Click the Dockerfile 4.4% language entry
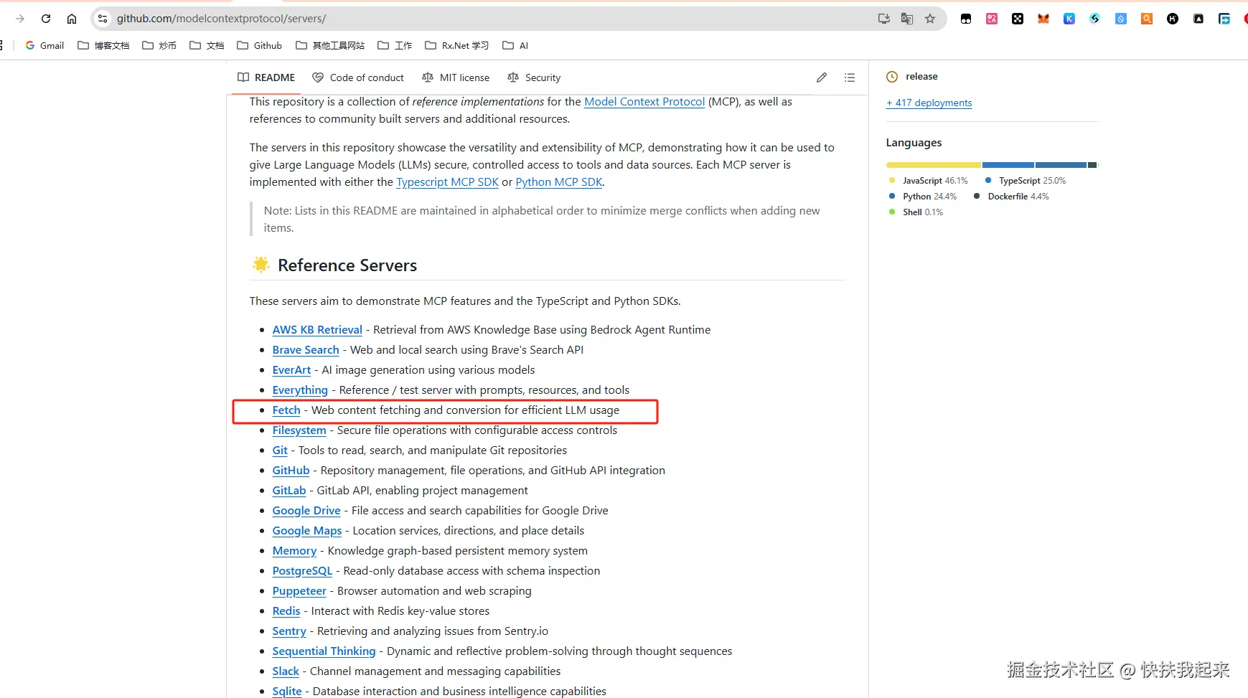The width and height of the screenshot is (1248, 698). pyautogui.click(x=1011, y=197)
